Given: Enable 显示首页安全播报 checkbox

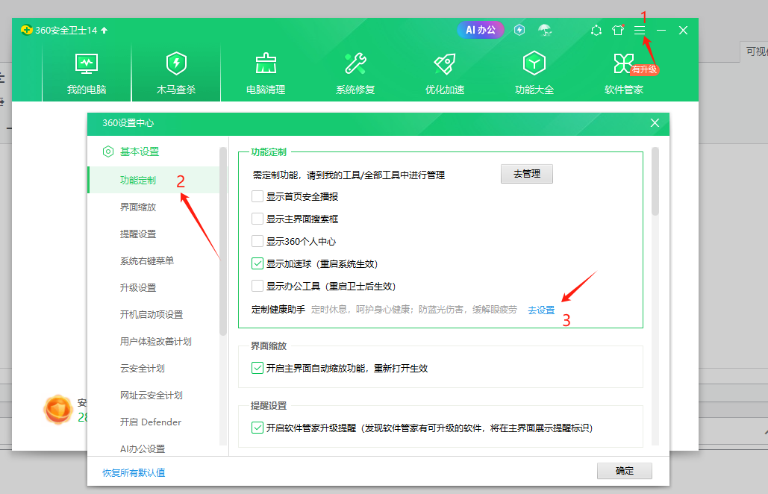Looking at the screenshot, I should pos(257,196).
